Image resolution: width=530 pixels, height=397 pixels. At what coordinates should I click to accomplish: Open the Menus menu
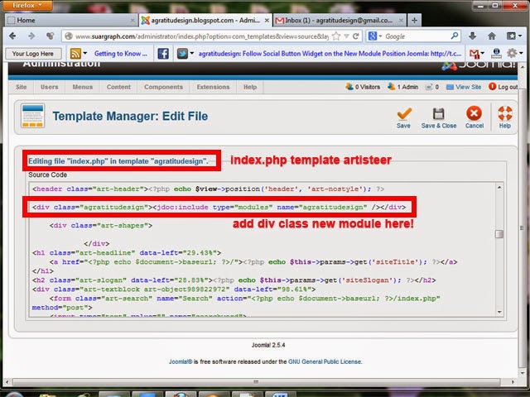[83, 87]
